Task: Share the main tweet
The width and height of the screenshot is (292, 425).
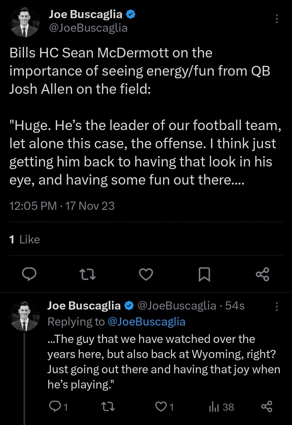Action: point(262,274)
